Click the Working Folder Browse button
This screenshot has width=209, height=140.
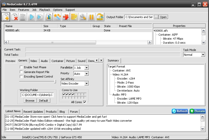point(30,101)
